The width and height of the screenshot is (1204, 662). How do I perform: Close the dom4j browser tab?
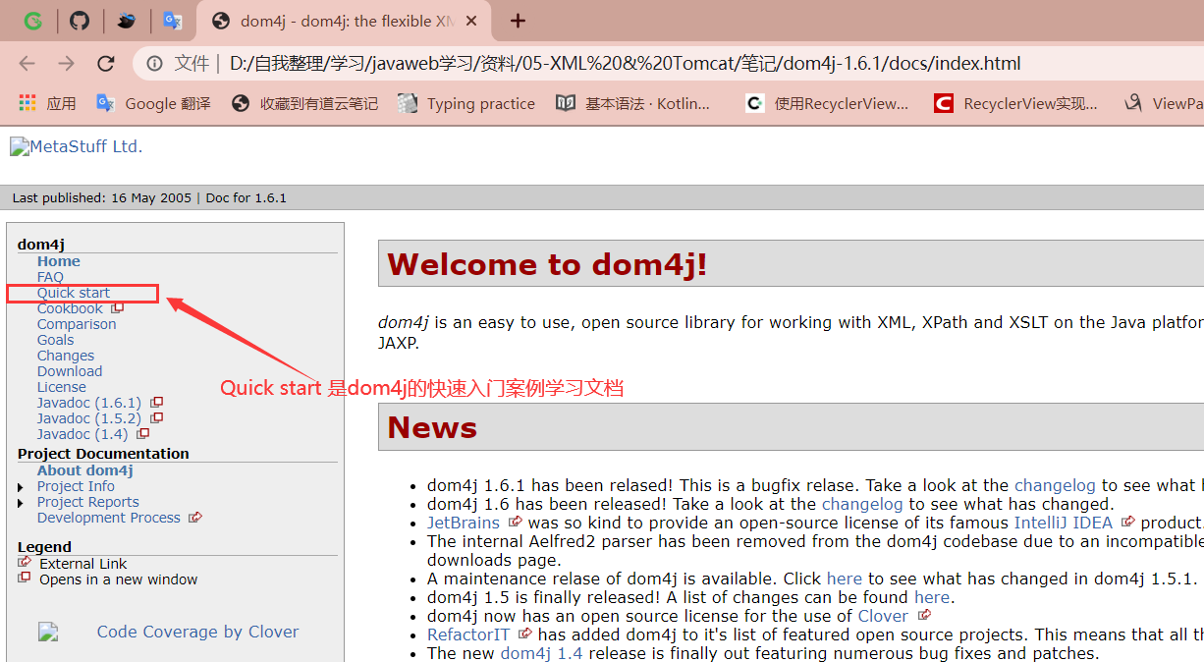coord(472,21)
